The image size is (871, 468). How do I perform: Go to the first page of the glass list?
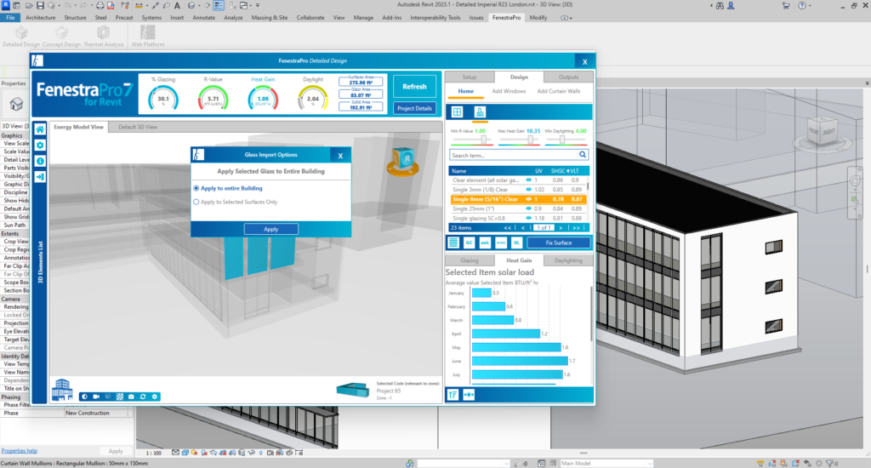pos(507,228)
